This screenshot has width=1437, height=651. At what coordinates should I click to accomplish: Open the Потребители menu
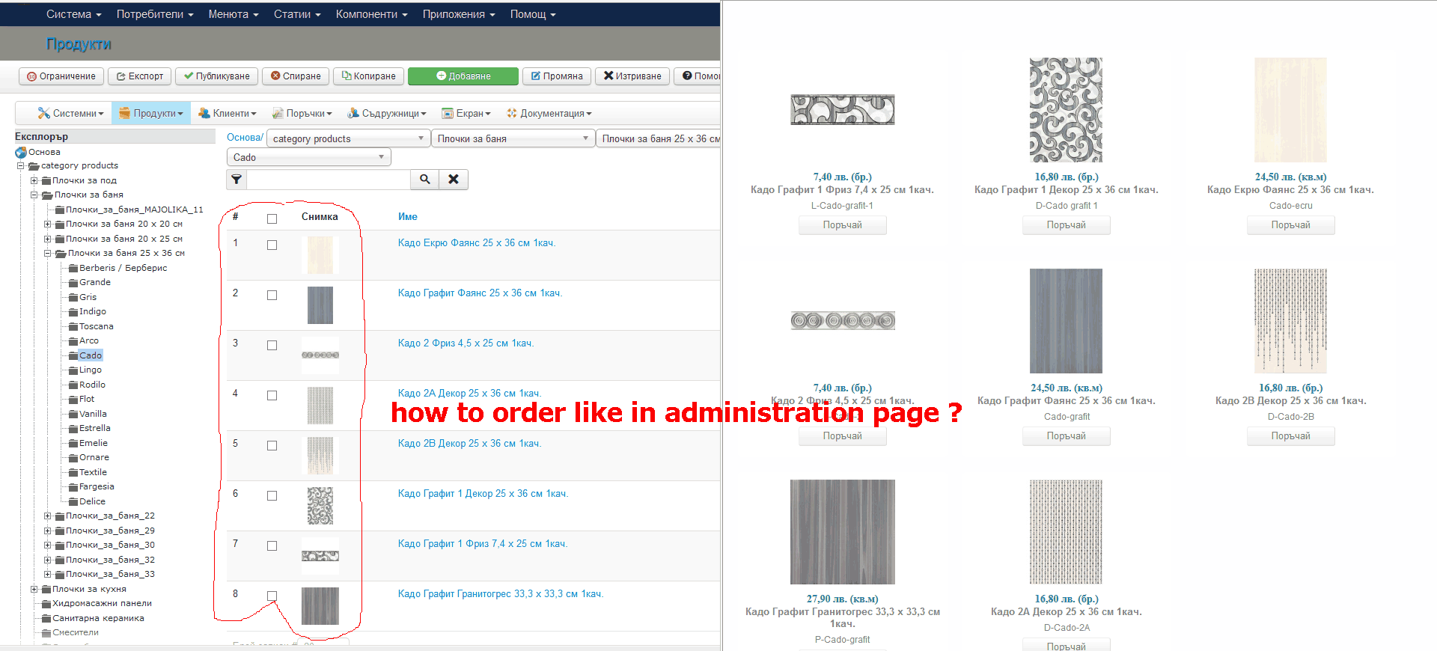[155, 14]
